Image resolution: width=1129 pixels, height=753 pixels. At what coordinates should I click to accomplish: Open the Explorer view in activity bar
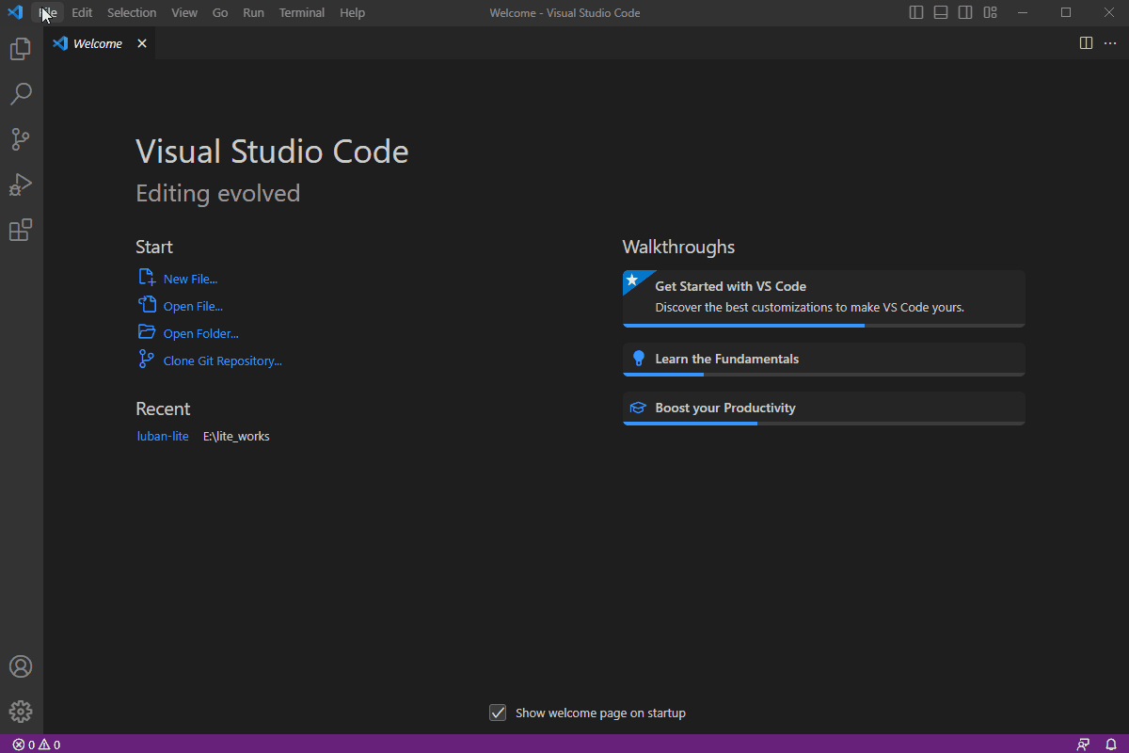point(21,49)
